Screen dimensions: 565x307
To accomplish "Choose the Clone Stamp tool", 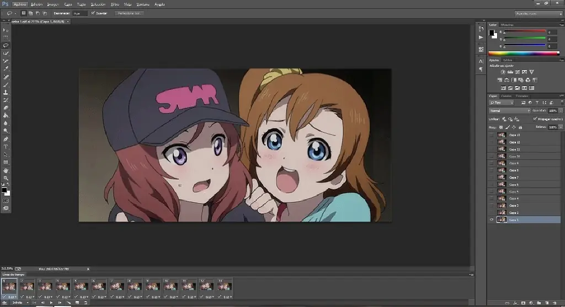I will (6, 93).
